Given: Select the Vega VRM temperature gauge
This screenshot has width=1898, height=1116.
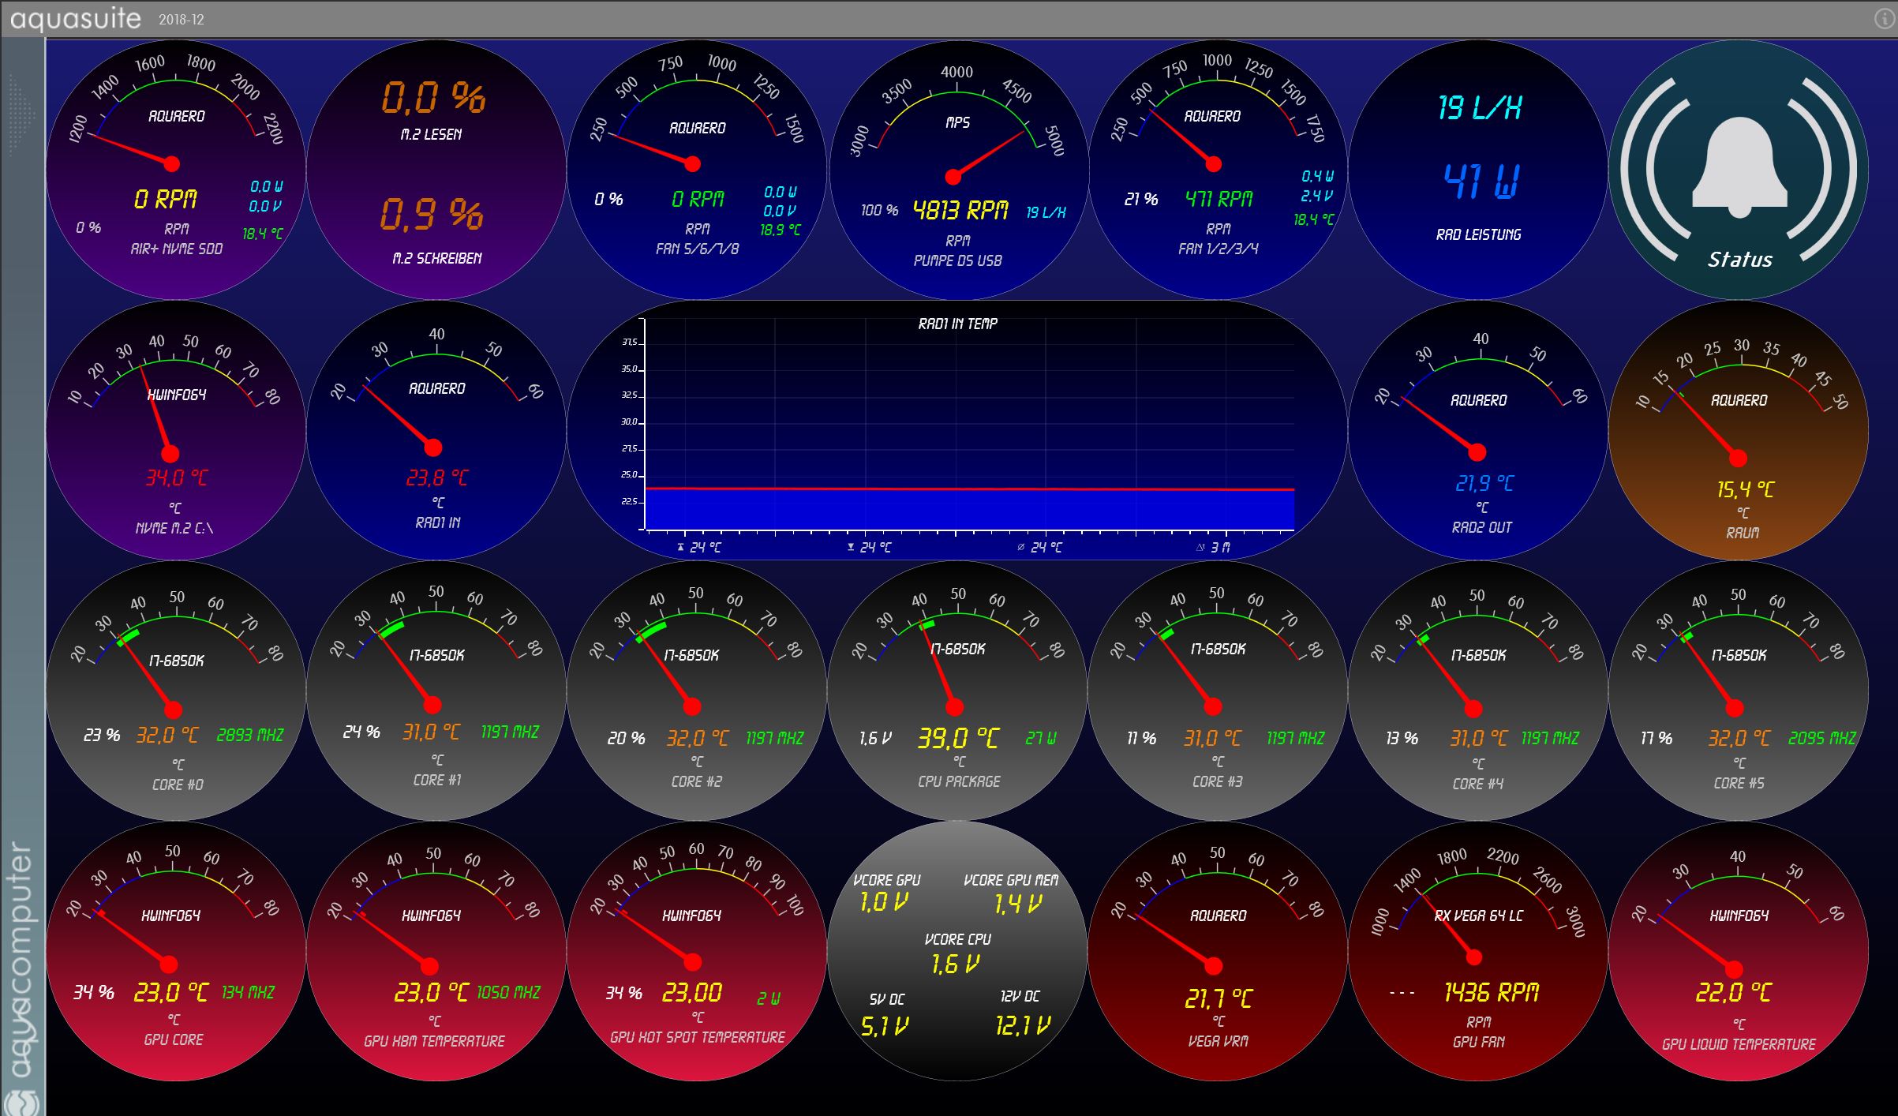Looking at the screenshot, I should click(x=1218, y=951).
